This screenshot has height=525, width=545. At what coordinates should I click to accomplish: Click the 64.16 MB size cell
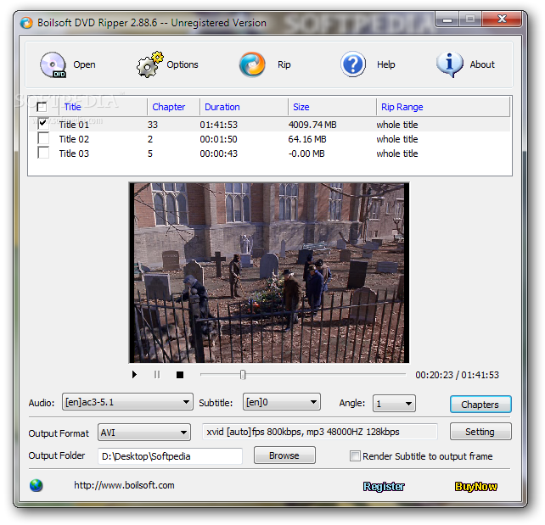[307, 139]
